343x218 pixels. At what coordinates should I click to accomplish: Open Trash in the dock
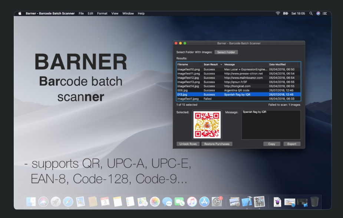tap(314, 202)
